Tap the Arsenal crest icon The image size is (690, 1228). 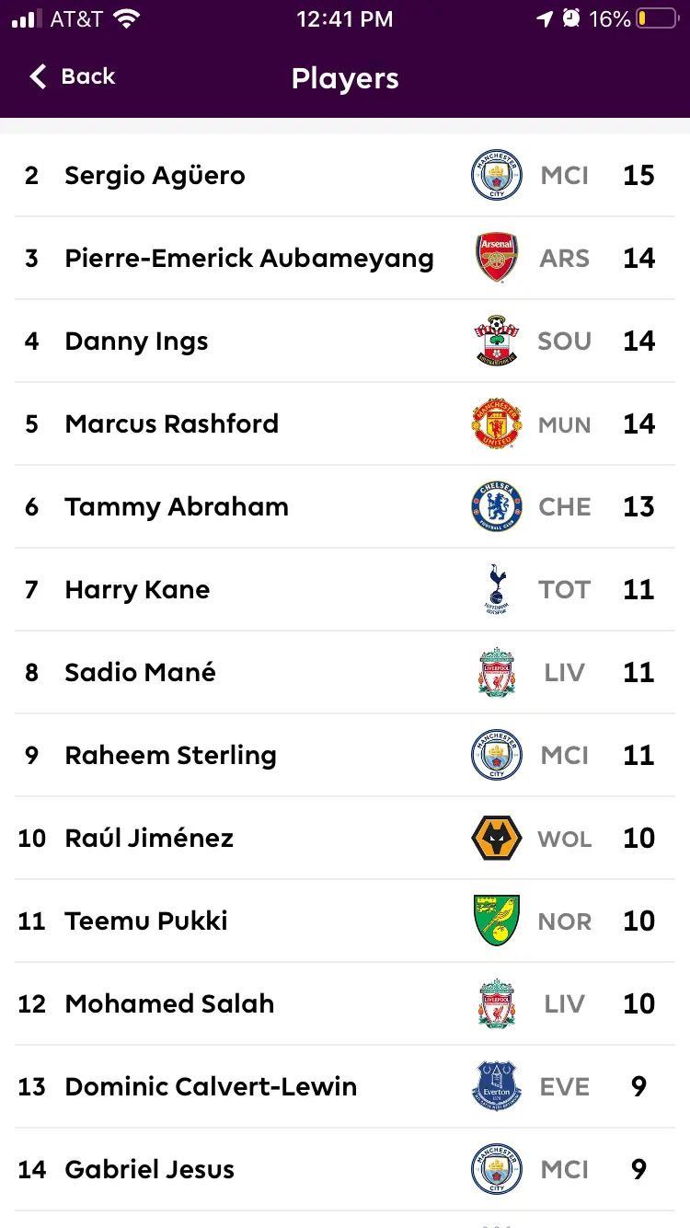(497, 258)
